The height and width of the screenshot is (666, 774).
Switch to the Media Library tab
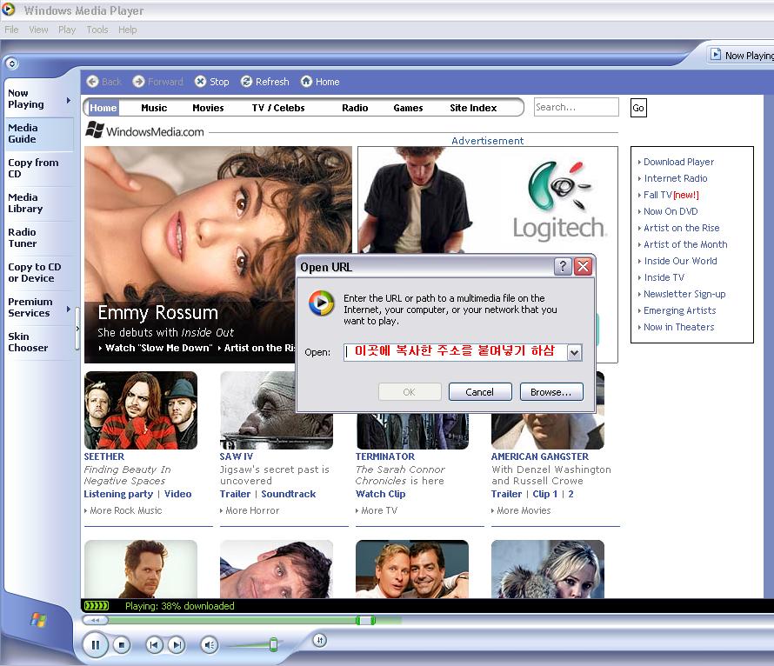[x=25, y=203]
